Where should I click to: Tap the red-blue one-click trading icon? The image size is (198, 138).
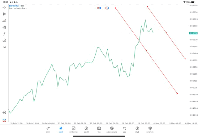[x=99, y=8]
